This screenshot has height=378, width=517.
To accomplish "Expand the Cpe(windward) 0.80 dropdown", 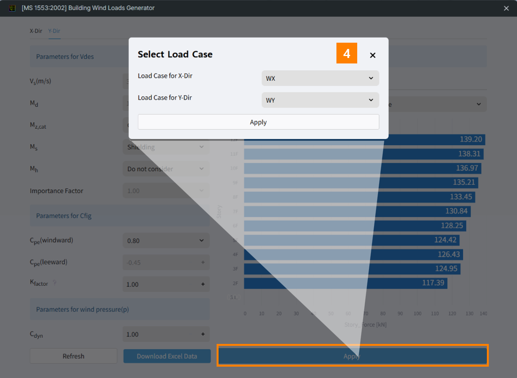I will point(166,241).
